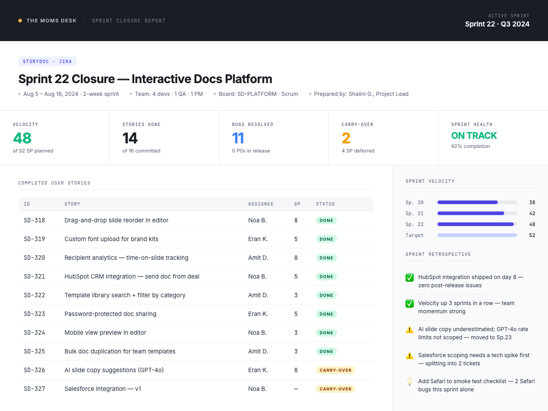Click the STORYDOC · JIRA tag
Screen dimensions: 548x411
point(47,61)
